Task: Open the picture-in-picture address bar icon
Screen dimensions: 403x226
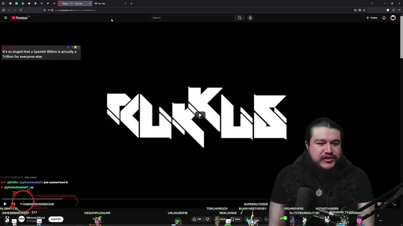Action: 355,10
